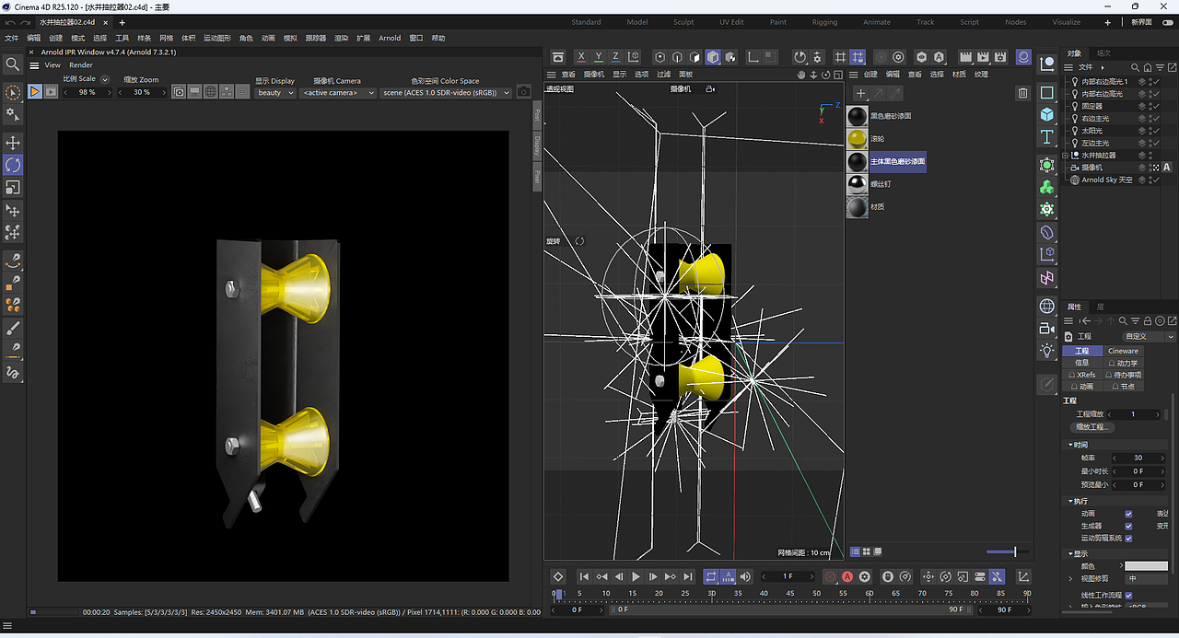The width and height of the screenshot is (1179, 638).
Task: Toggle timeline loop playback icon
Action: 711,576
